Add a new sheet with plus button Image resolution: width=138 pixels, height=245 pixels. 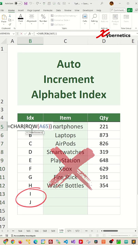[x=92, y=231]
